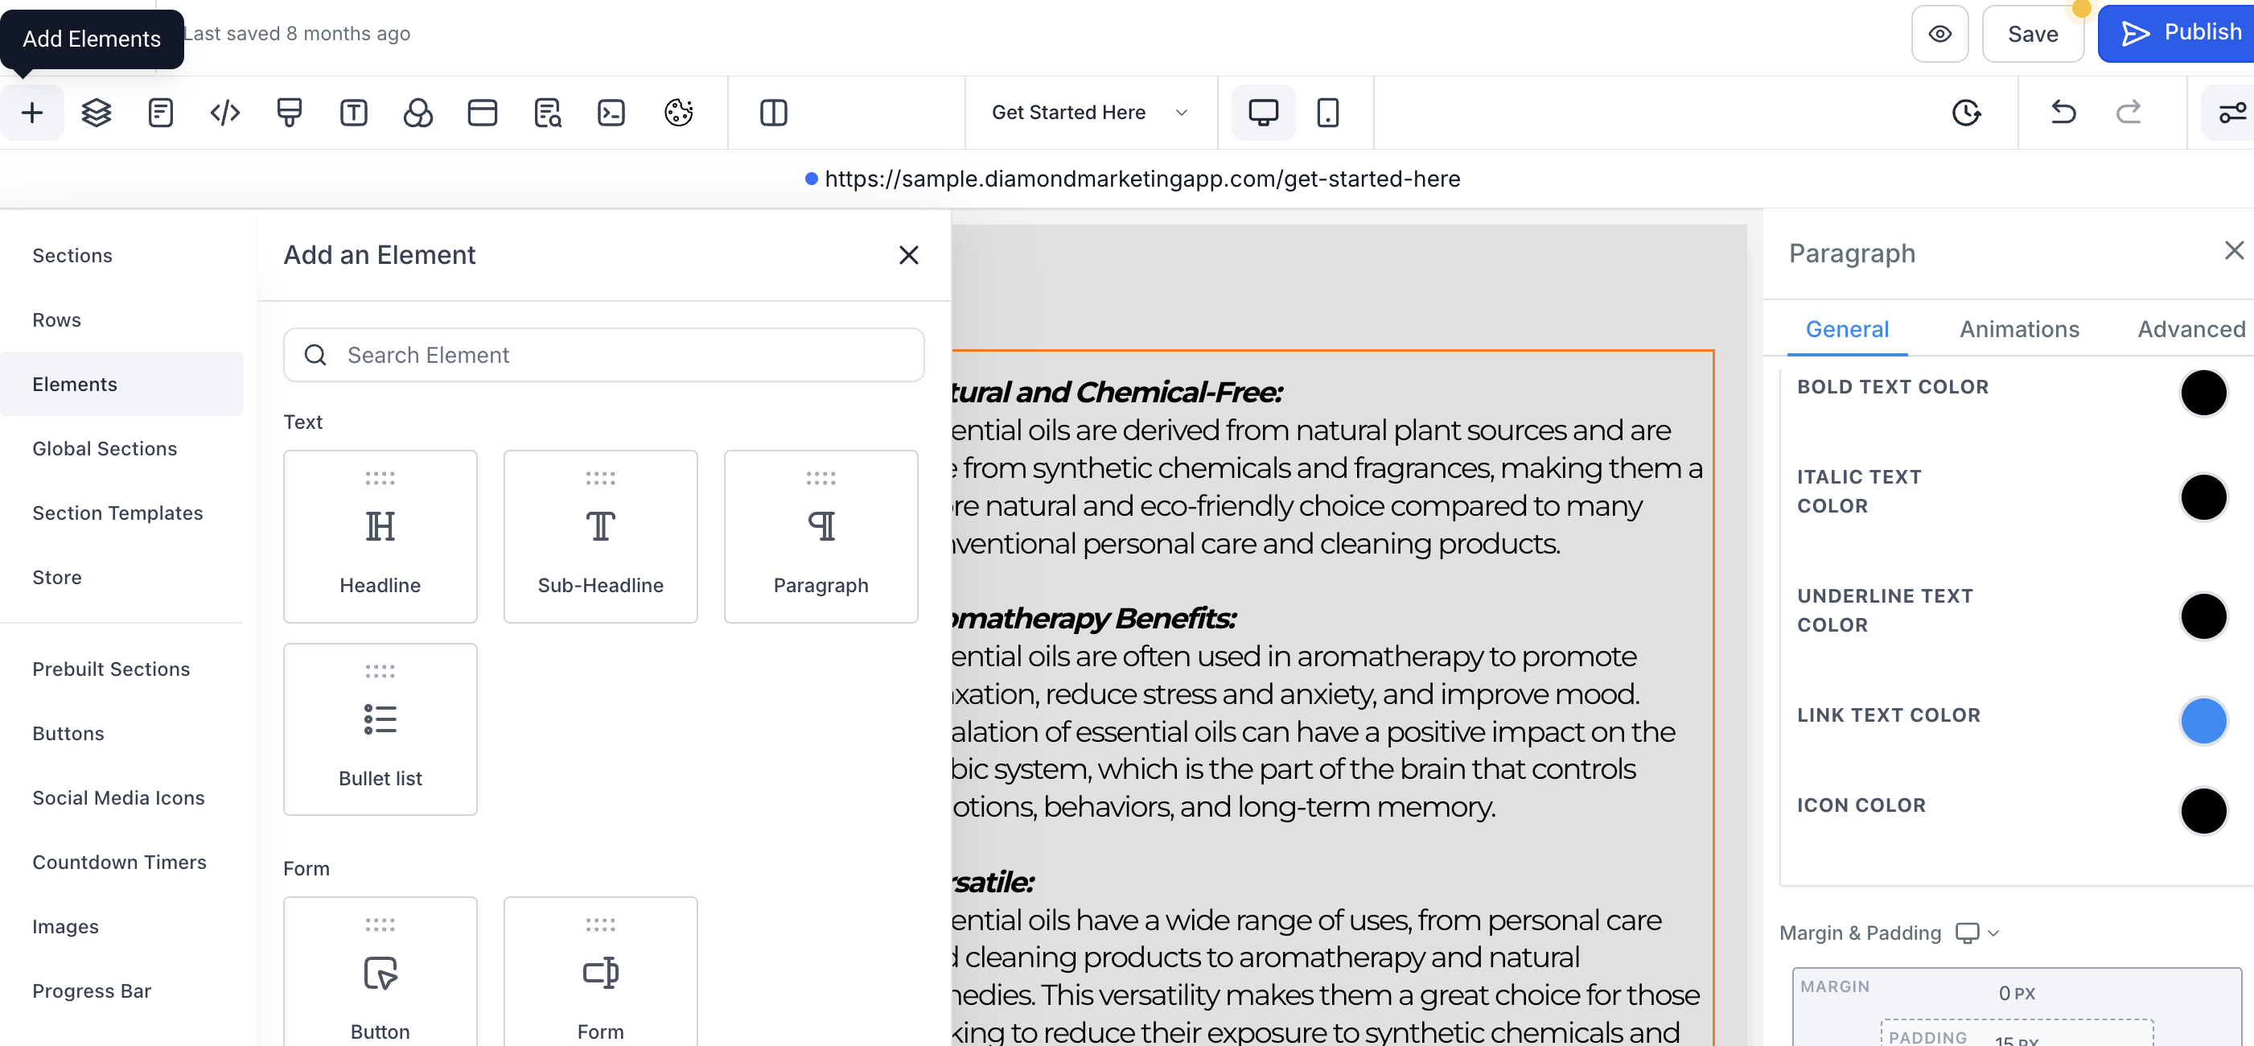
Task: Add a Form element
Action: [601, 972]
